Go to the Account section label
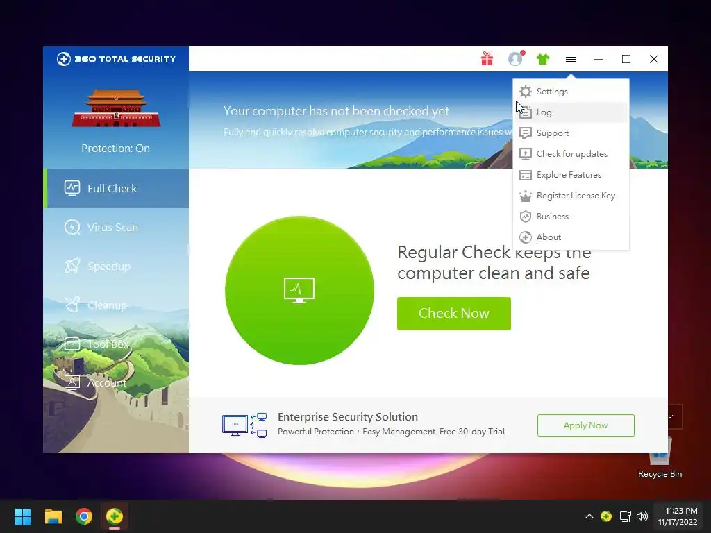The height and width of the screenshot is (533, 711). click(x=106, y=383)
